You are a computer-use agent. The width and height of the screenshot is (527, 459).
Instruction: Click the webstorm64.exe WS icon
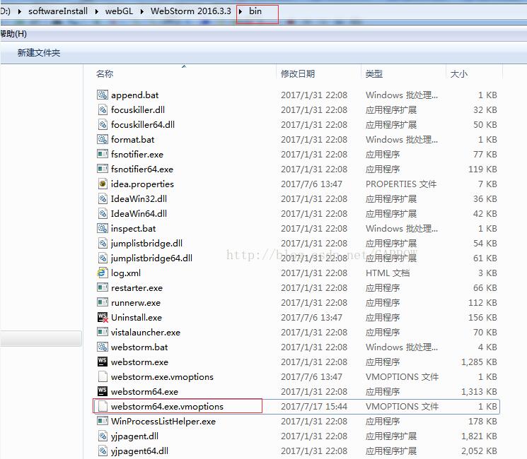(x=103, y=392)
